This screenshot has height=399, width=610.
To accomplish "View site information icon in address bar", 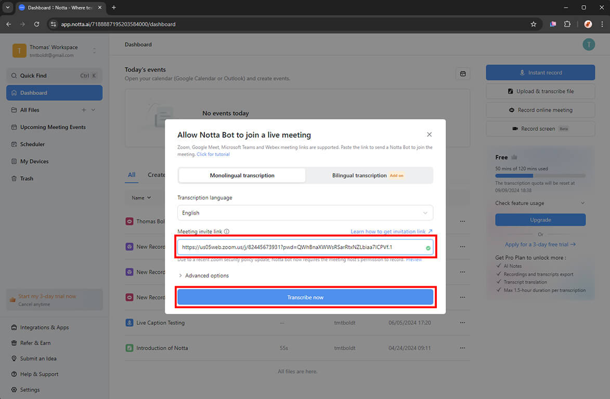I will 54,24.
